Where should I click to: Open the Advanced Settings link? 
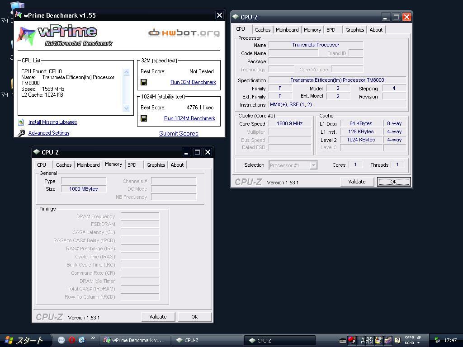49,133
